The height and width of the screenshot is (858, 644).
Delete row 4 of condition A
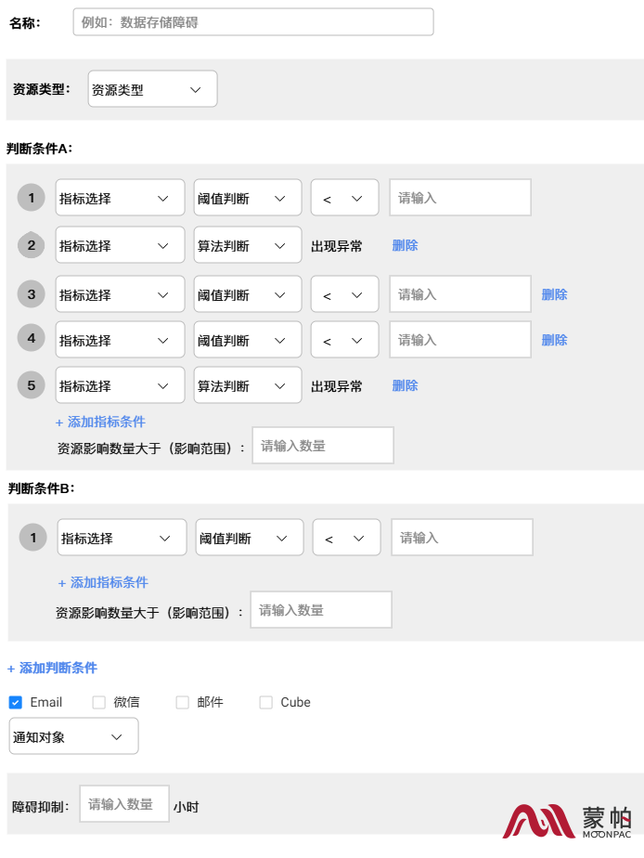pyautogui.click(x=554, y=340)
